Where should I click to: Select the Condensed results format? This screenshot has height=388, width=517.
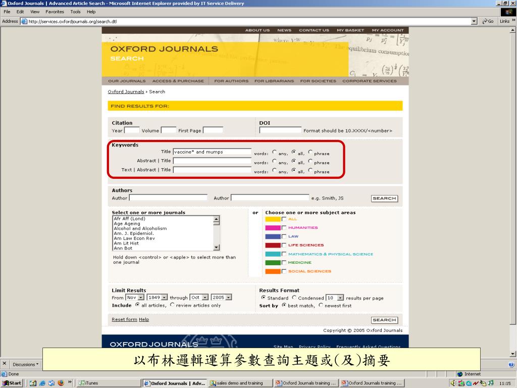294,298
